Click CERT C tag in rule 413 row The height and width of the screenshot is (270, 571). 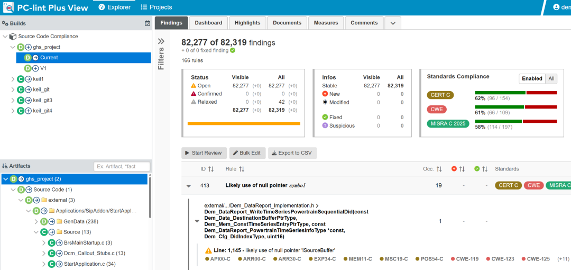tap(508, 185)
